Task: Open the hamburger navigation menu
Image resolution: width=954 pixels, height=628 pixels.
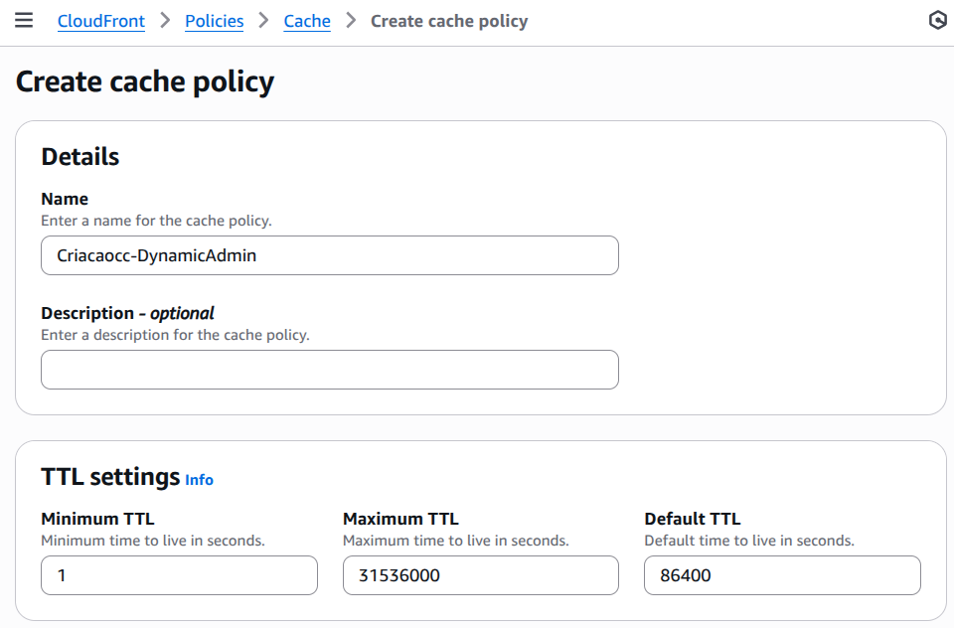Action: click(x=24, y=21)
